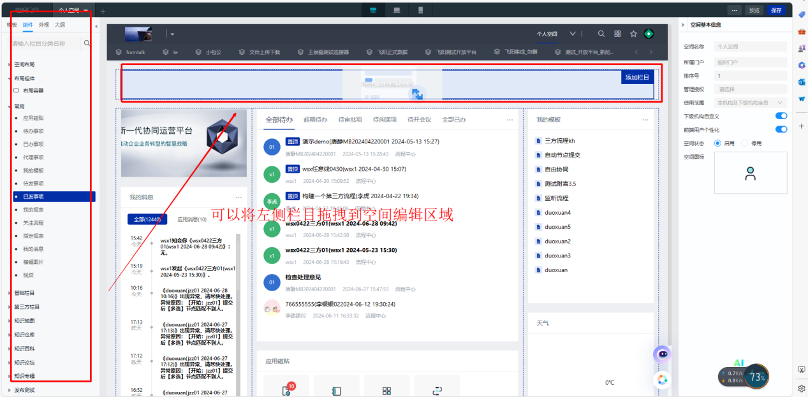Viewport: 808px width, 397px height.
Task: Switch to the 外框 tab in left panel
Action: pyautogui.click(x=44, y=25)
